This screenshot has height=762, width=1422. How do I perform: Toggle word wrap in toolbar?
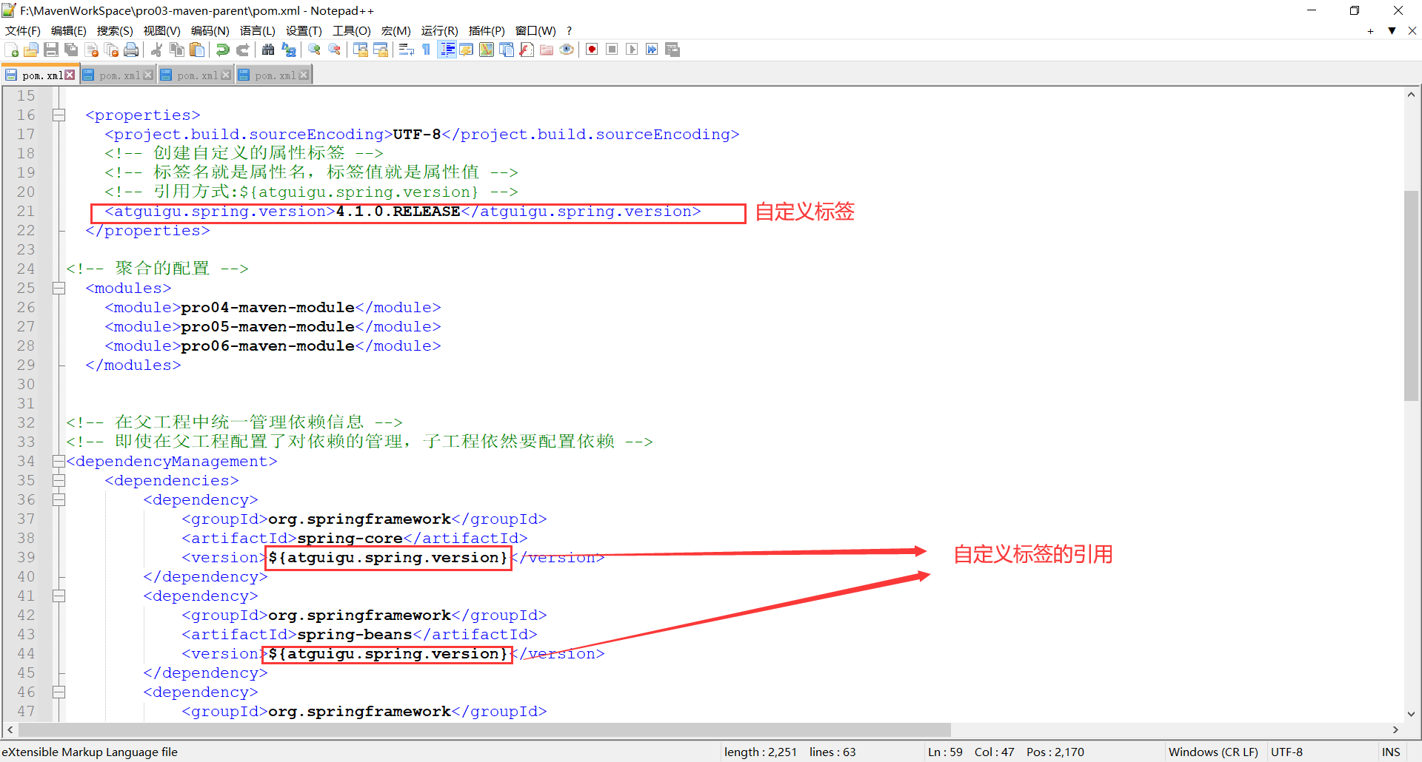click(x=406, y=50)
